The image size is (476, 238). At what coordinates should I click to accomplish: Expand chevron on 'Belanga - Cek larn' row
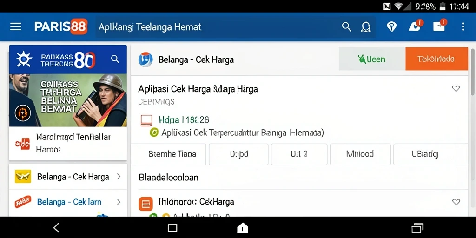119,202
